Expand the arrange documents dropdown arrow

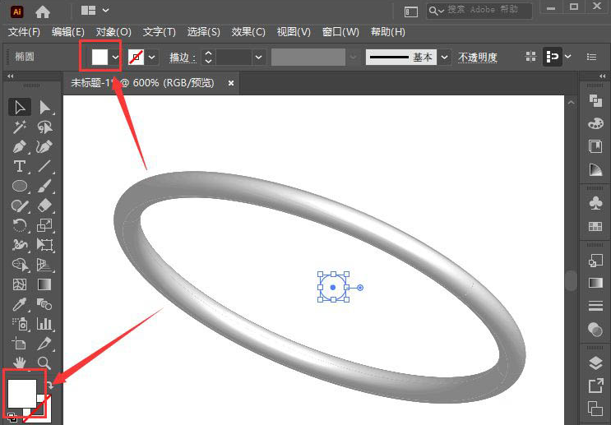tap(105, 11)
